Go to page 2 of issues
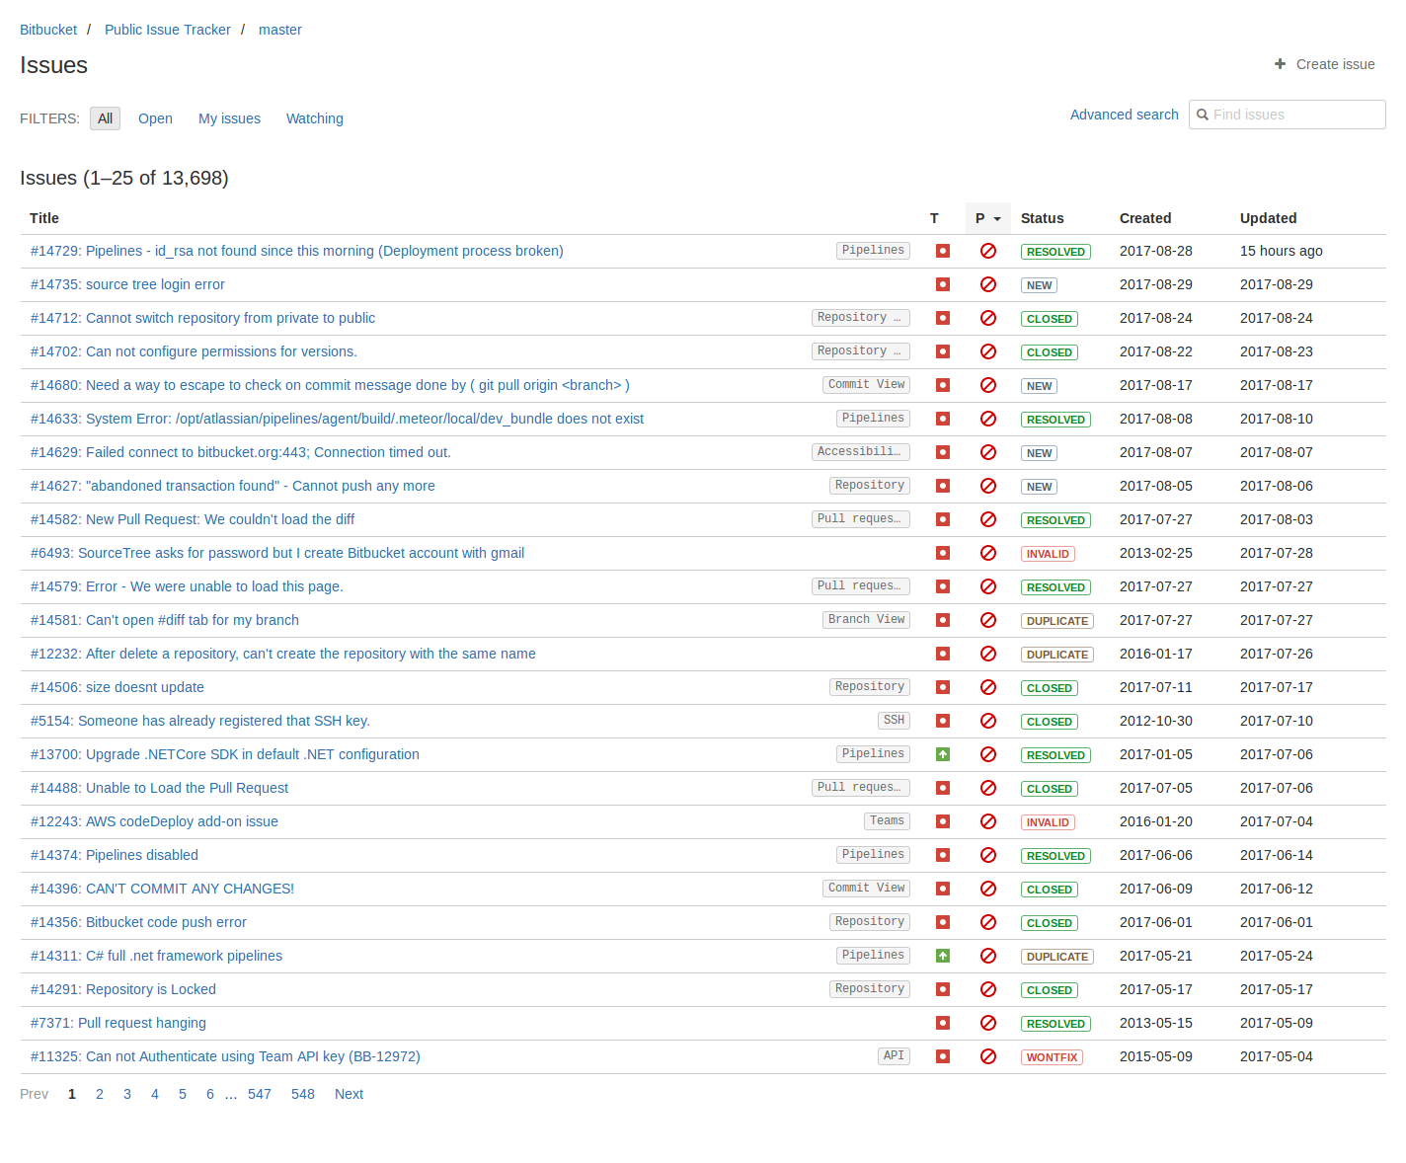 tap(100, 1094)
